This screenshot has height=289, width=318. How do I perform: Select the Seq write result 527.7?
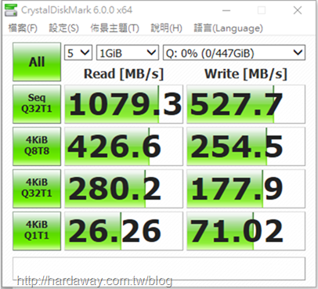pyautogui.click(x=246, y=104)
